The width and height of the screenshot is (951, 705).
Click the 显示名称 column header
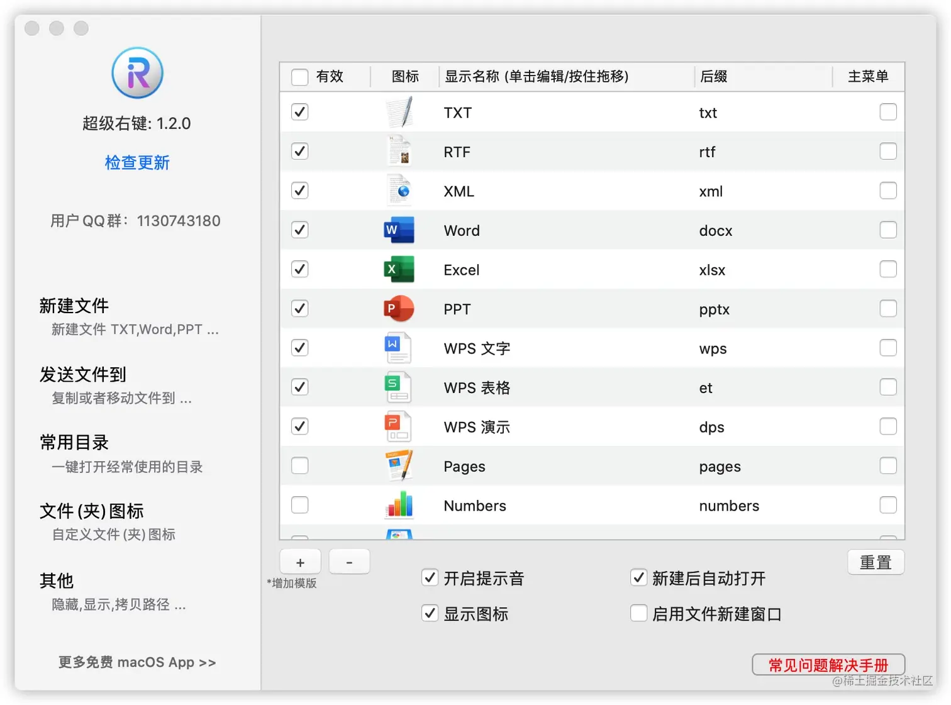click(537, 77)
